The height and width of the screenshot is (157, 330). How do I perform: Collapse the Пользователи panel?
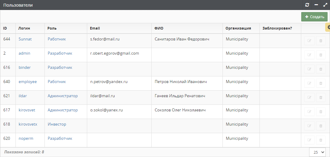point(316,5)
